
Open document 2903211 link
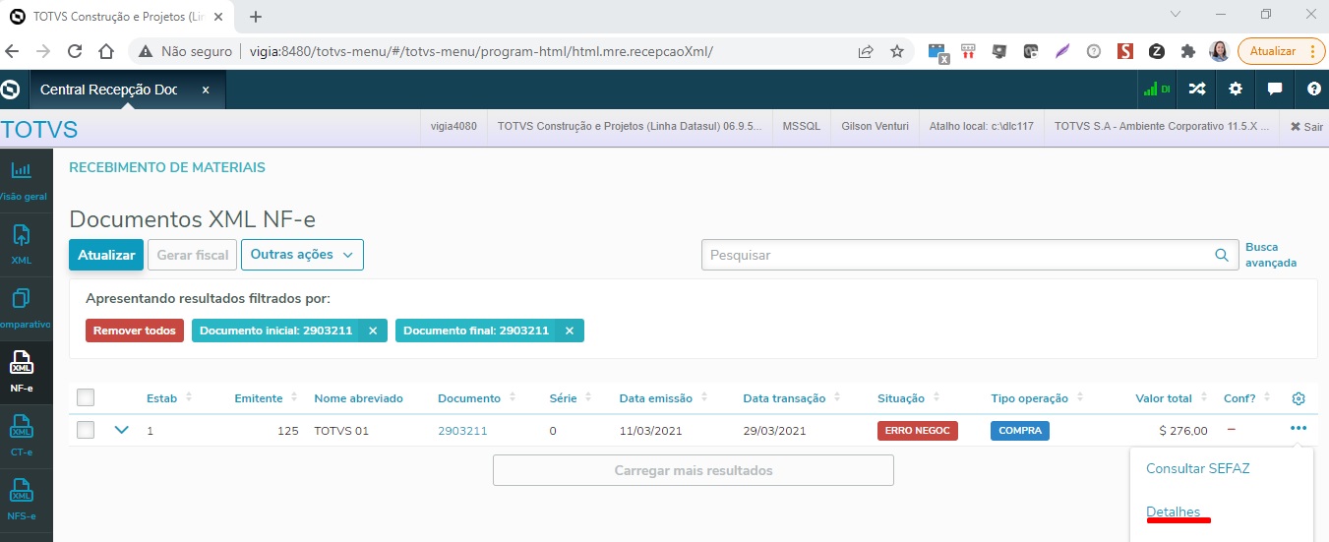point(462,431)
